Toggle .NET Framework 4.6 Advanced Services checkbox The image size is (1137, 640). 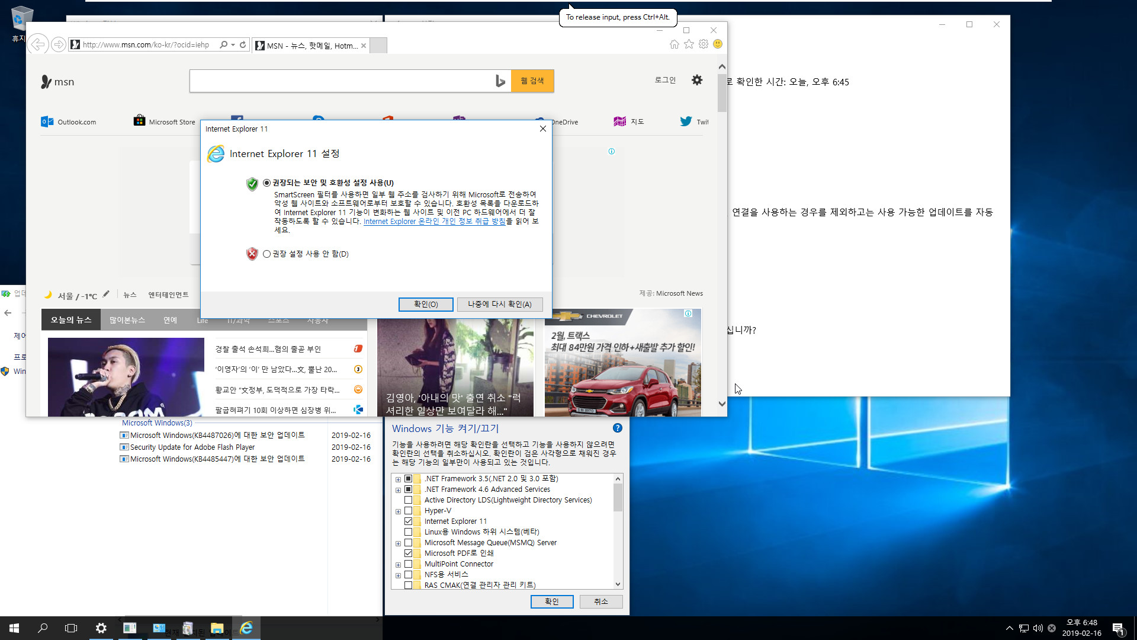click(x=408, y=489)
